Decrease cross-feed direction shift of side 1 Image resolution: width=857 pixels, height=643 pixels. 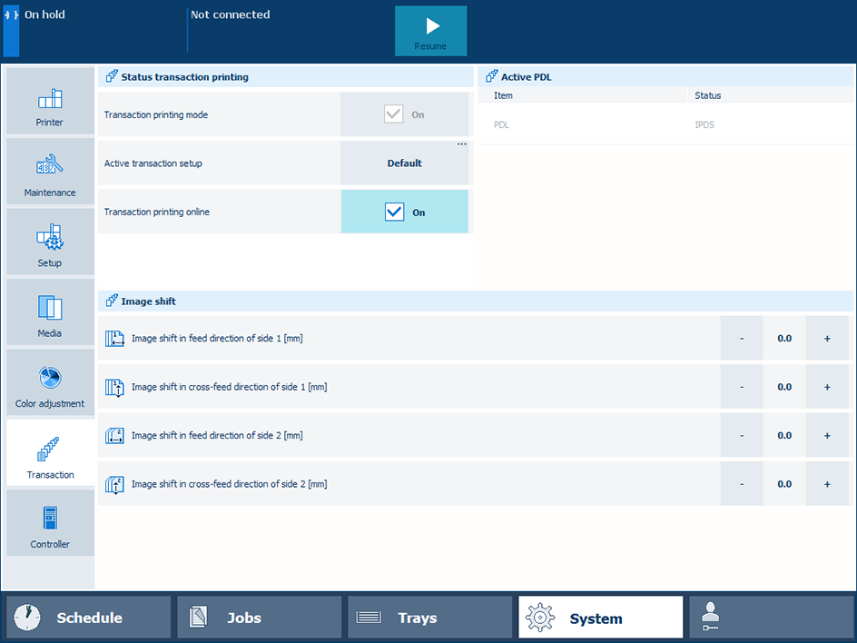point(742,387)
